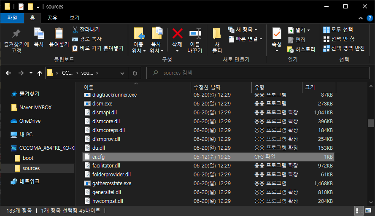Click the 이름 바꾸기 rename icon
Image resolution: width=375 pixels, height=216 pixels.
point(195,33)
